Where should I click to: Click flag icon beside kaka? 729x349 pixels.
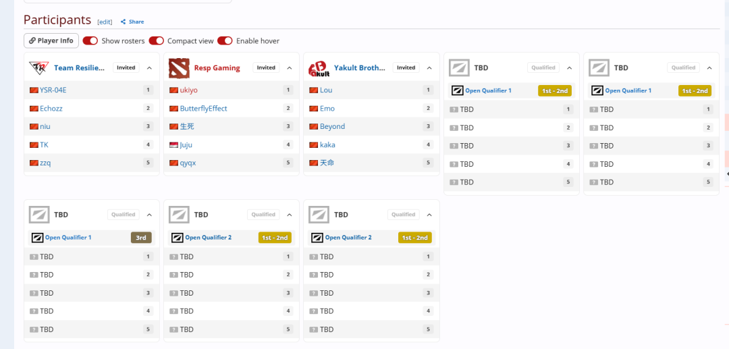(314, 145)
